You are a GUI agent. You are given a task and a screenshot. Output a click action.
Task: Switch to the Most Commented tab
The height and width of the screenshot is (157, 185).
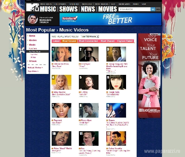88,41
